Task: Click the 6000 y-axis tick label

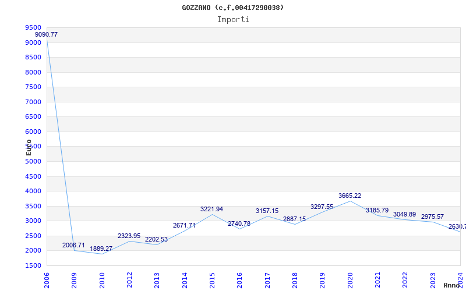Action: tap(33, 132)
